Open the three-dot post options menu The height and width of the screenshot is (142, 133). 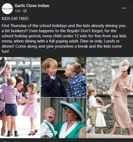pos(124,8)
